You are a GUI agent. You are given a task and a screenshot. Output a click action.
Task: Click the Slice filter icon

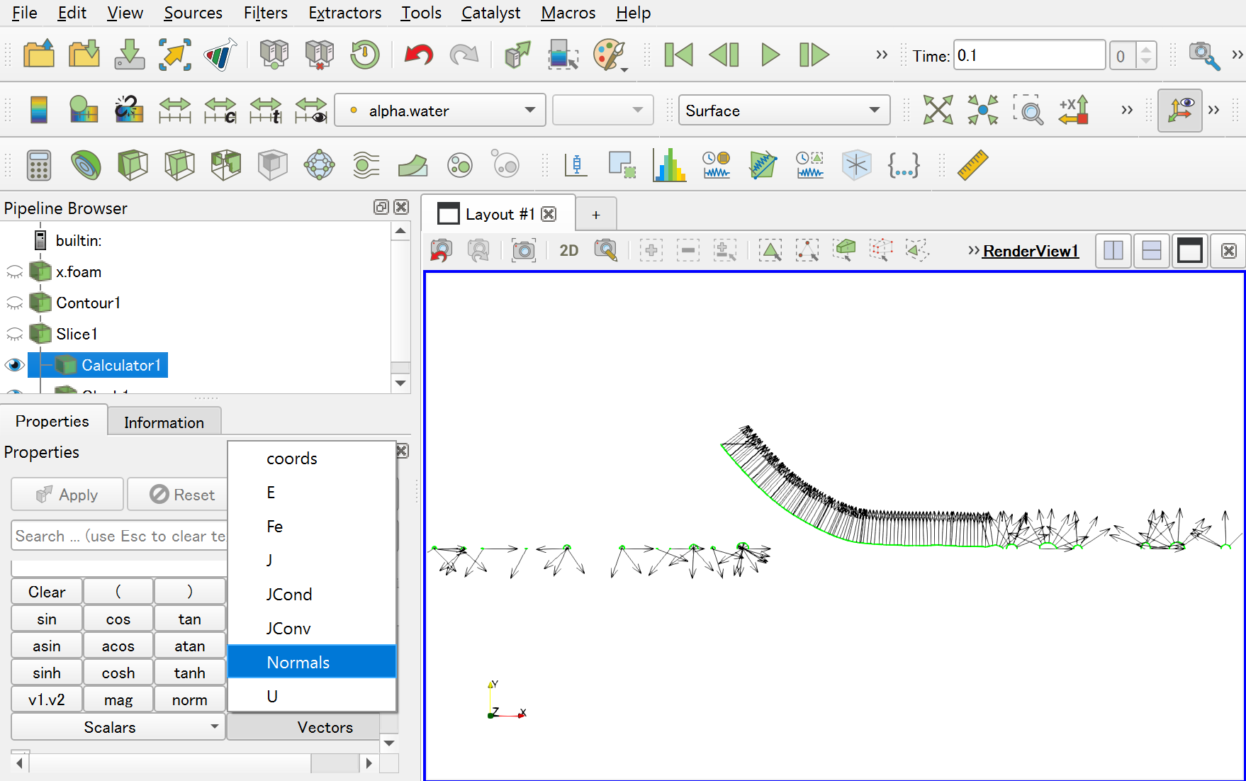[x=179, y=165]
